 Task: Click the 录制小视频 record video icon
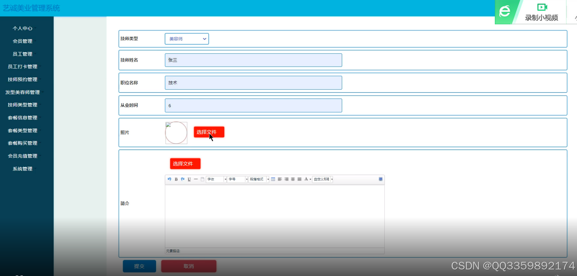point(542,7)
